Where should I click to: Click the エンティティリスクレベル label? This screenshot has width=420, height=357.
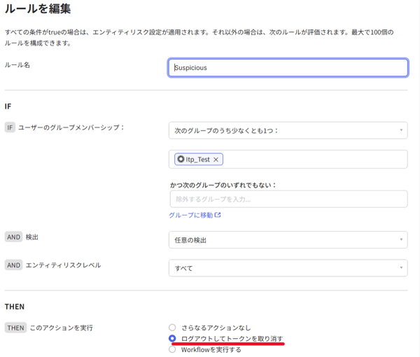(x=63, y=265)
